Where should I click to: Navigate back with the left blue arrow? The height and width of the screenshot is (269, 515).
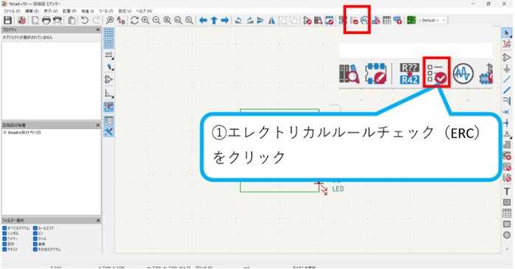point(203,21)
